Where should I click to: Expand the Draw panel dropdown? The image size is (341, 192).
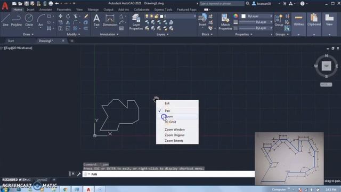28,34
